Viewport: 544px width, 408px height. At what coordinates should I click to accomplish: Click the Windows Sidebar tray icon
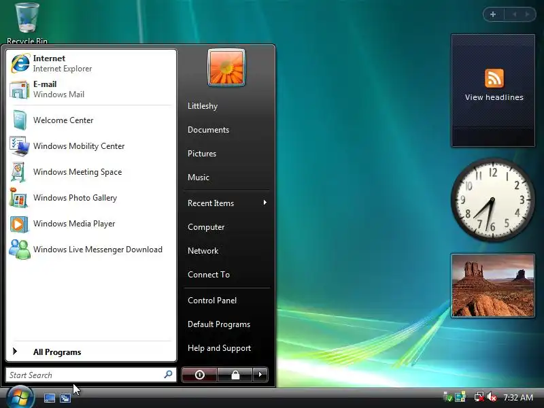460,397
